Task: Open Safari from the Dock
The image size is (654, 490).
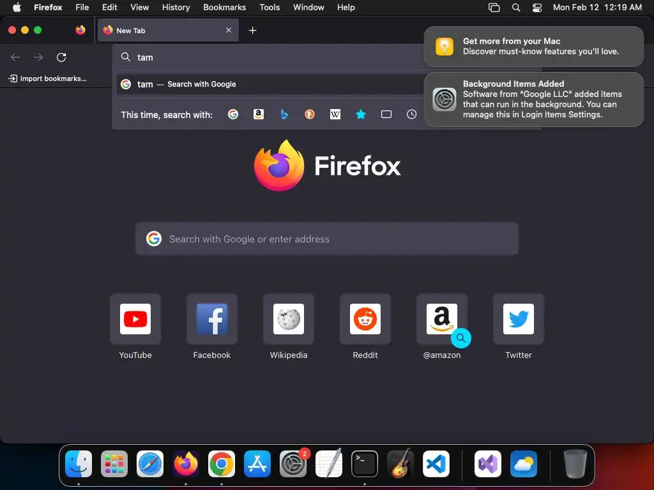Action: pyautogui.click(x=150, y=464)
